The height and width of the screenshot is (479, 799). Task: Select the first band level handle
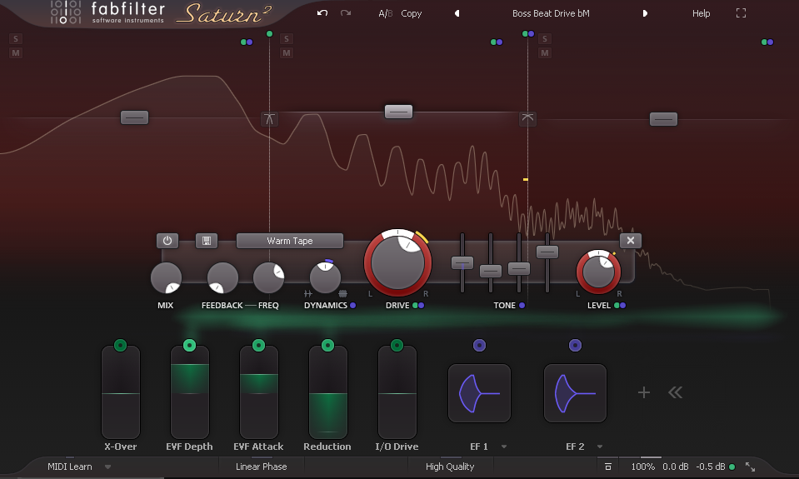[x=134, y=117]
